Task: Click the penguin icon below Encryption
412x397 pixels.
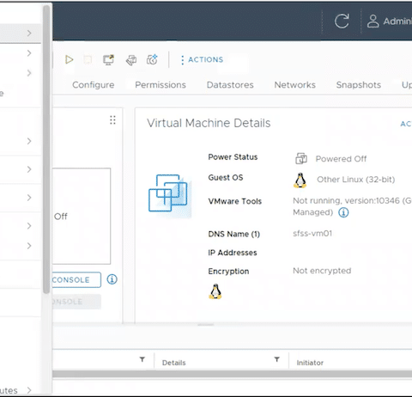Action: click(x=215, y=291)
